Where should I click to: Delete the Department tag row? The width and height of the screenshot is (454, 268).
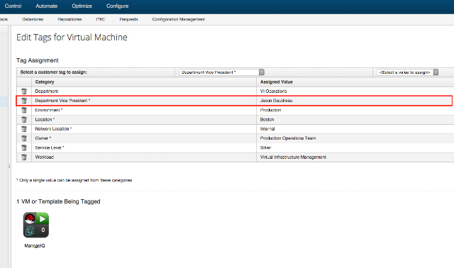[24, 91]
